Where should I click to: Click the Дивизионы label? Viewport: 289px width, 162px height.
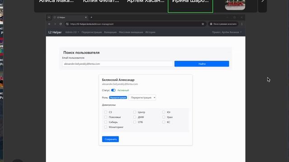tap(109, 105)
